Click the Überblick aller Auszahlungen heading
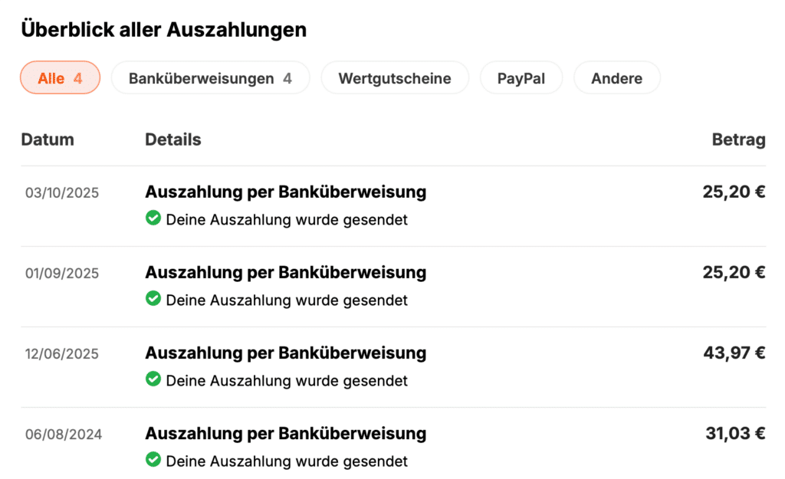Viewport: 785px width, 479px height. click(x=164, y=30)
